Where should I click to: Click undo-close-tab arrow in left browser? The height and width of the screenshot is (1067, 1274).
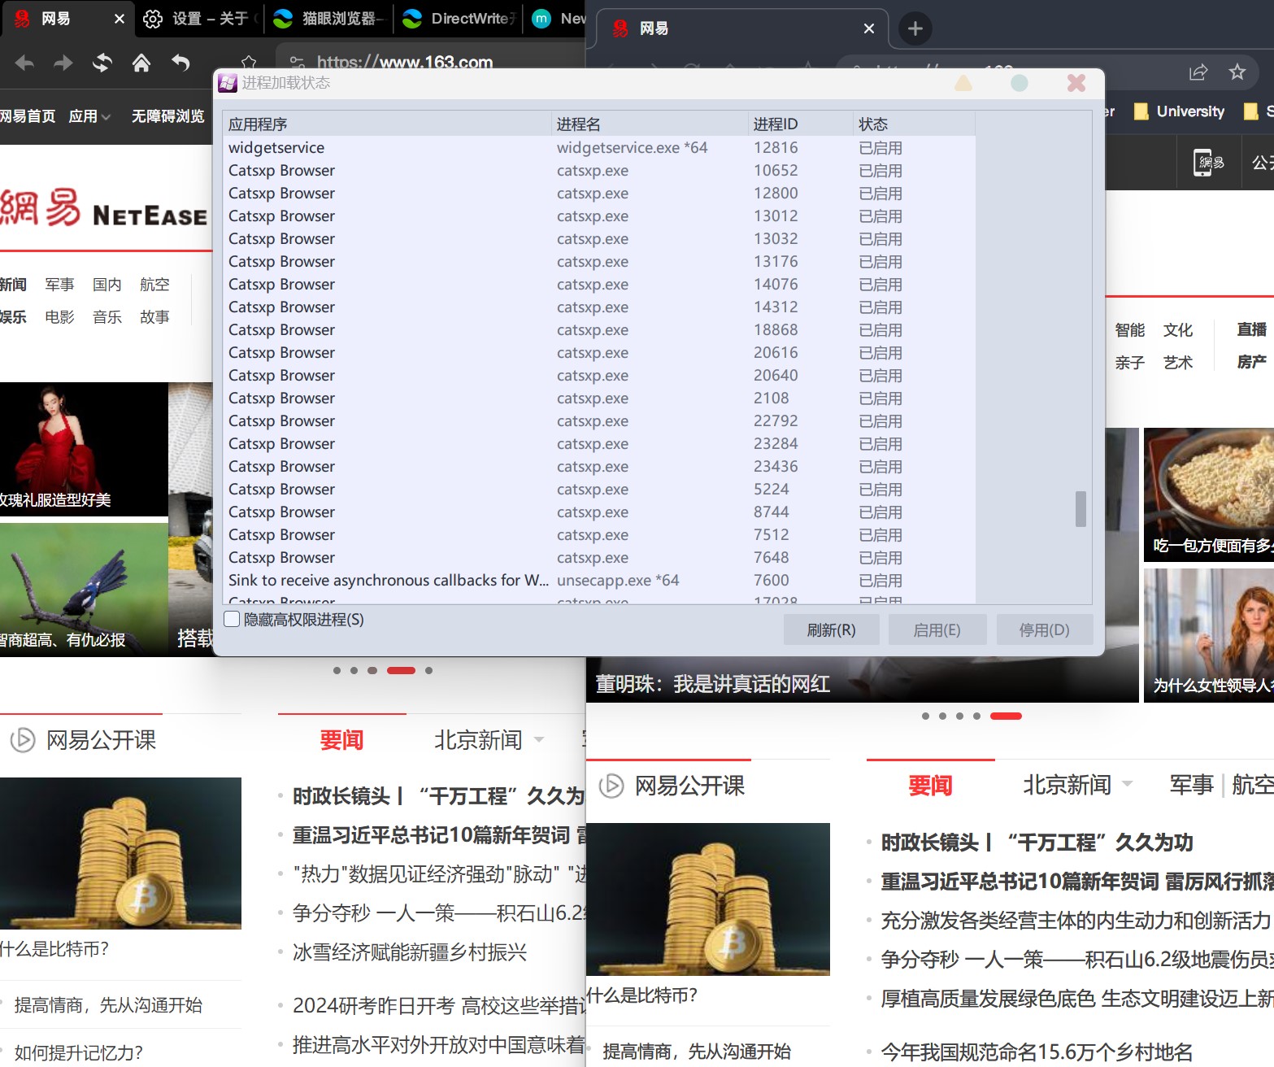[x=180, y=63]
